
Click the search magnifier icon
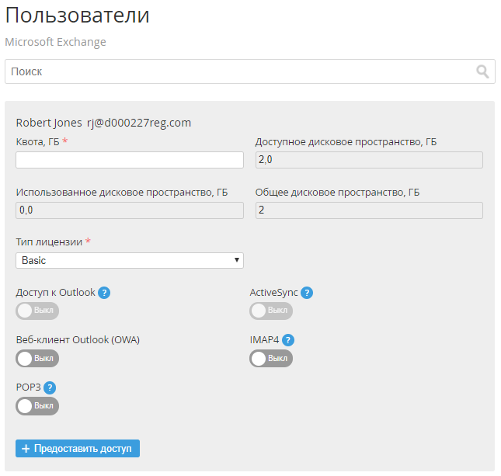point(482,72)
